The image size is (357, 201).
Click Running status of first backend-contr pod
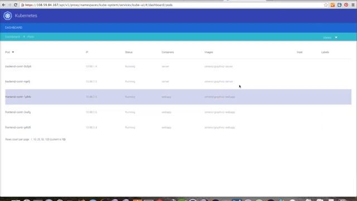point(130,66)
